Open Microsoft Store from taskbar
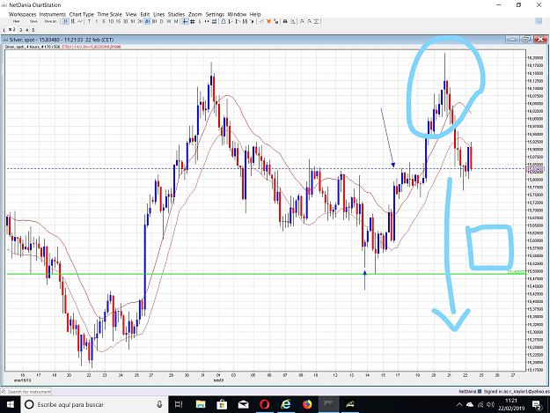The width and height of the screenshot is (550, 413). coord(222,404)
